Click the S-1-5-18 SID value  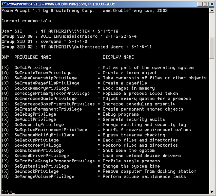[x=108, y=31]
